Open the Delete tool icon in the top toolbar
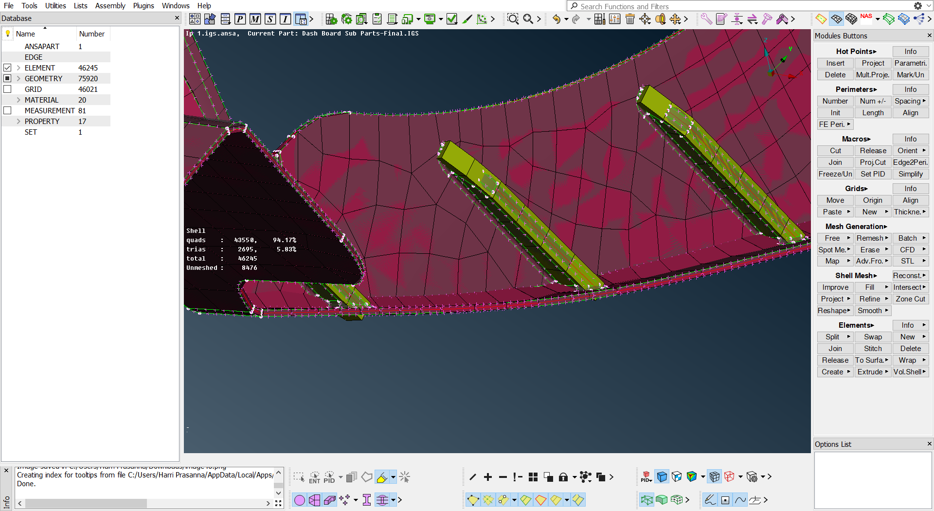 tap(630, 18)
